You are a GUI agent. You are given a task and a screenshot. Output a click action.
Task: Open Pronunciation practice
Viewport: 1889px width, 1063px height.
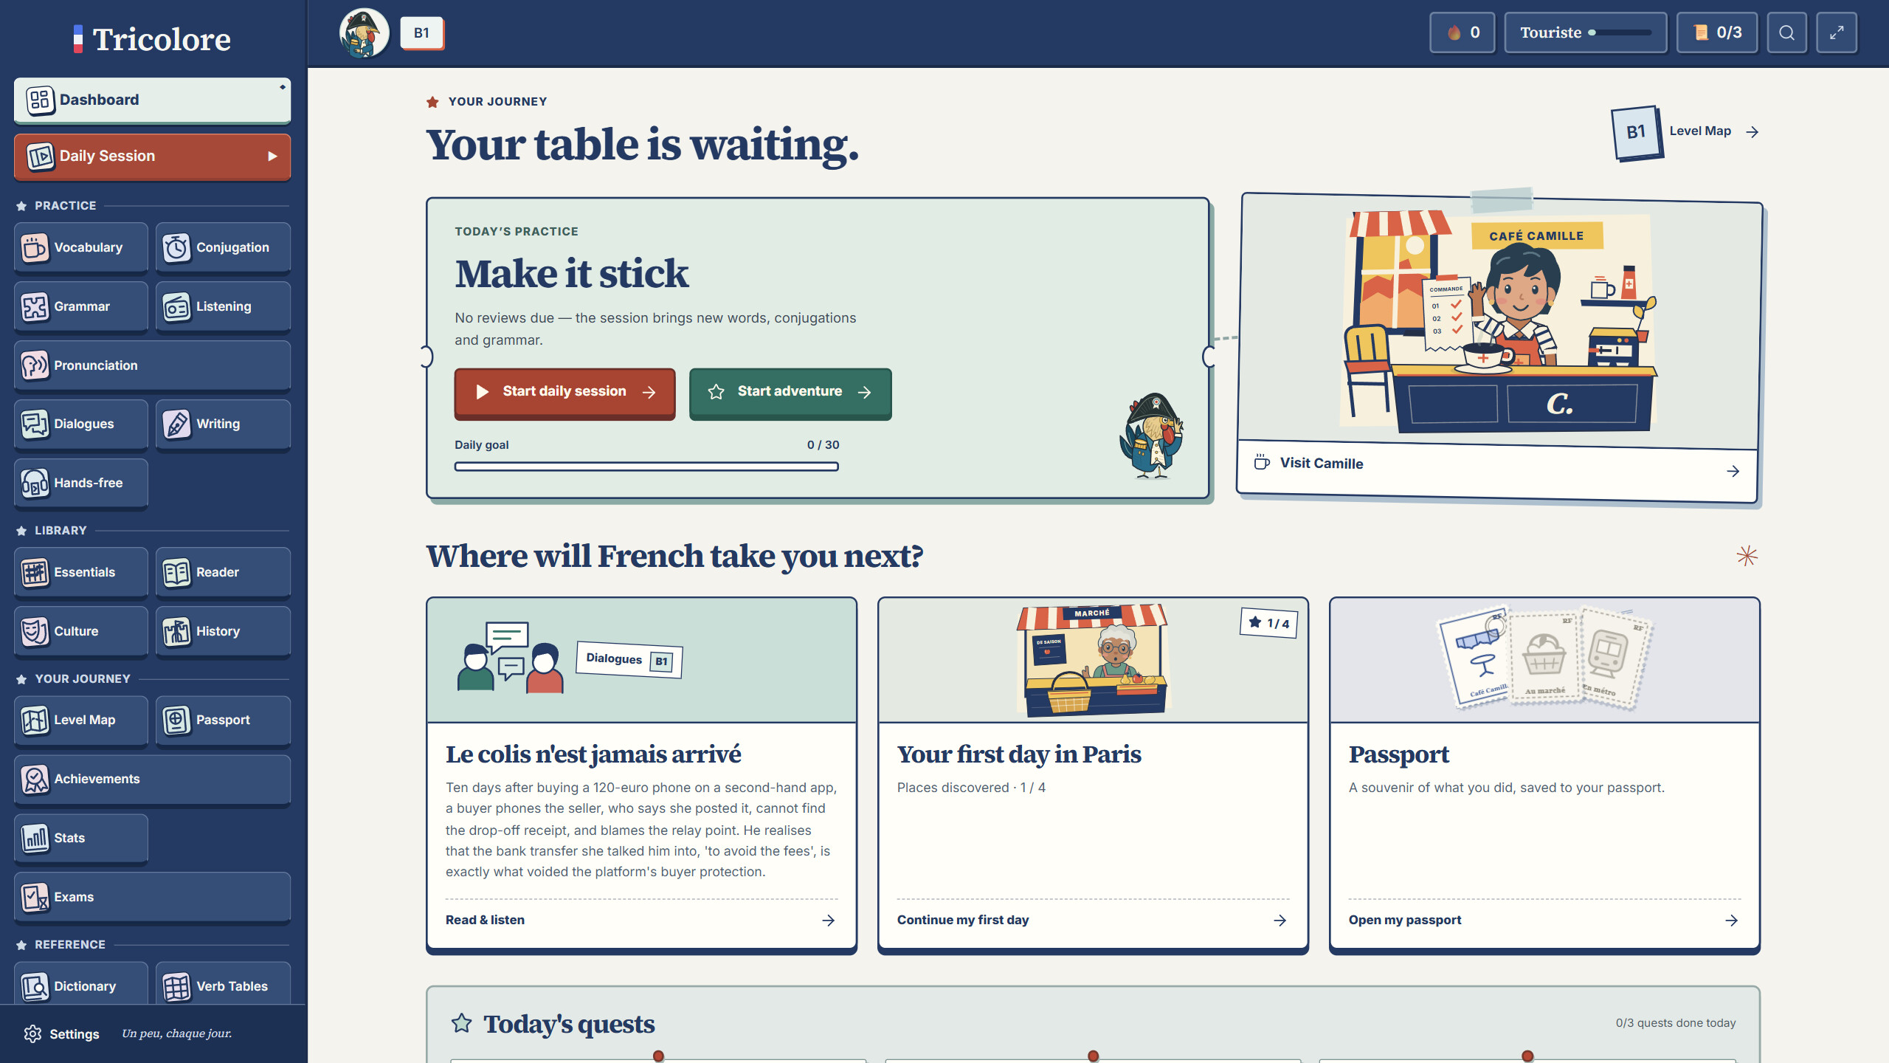click(x=152, y=365)
